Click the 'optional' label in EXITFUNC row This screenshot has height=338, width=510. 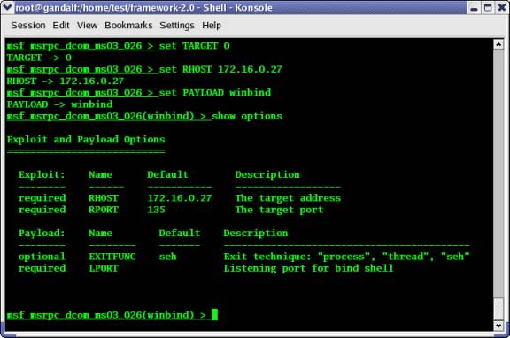[42, 257]
